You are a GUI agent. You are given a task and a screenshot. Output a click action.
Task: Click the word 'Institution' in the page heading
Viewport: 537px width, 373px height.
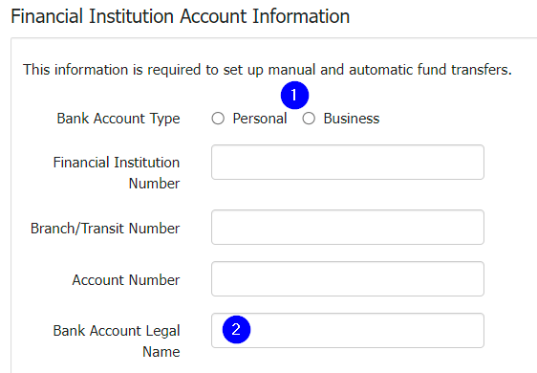[x=131, y=16]
